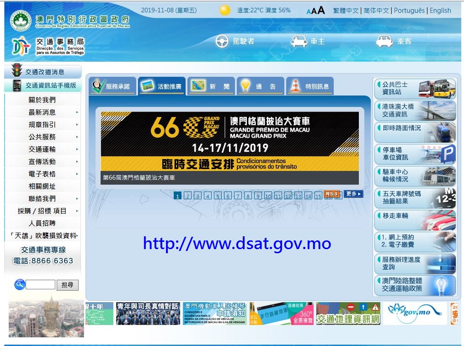The image size is (464, 346).
Task: Expand the 最新消息 submenu
Action: pos(42,112)
